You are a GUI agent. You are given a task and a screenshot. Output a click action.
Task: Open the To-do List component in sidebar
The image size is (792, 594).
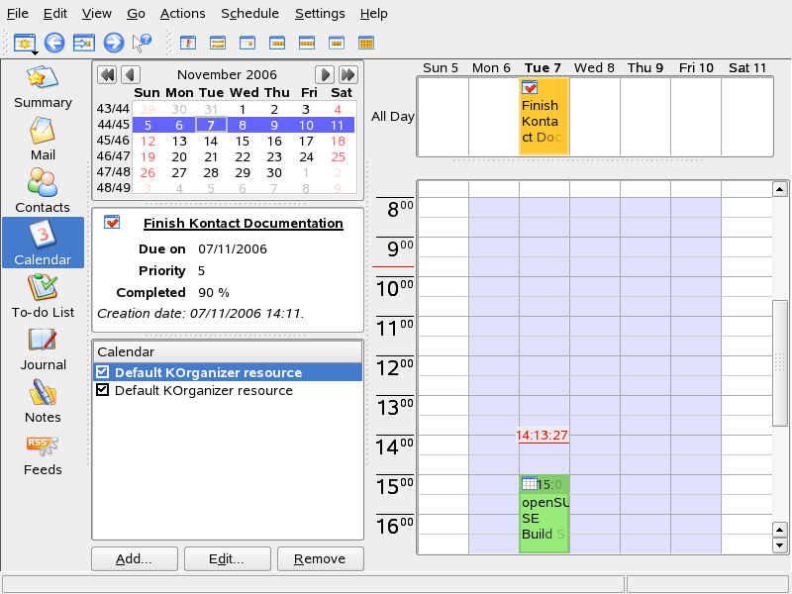click(x=43, y=296)
